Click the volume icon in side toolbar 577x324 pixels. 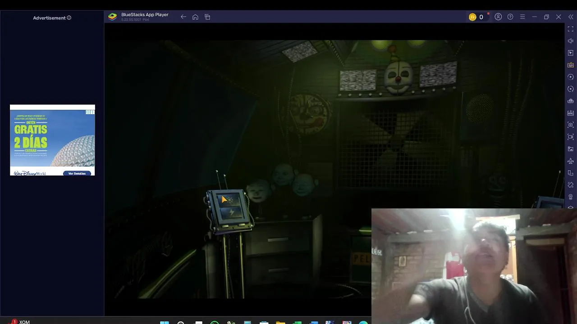(571, 41)
